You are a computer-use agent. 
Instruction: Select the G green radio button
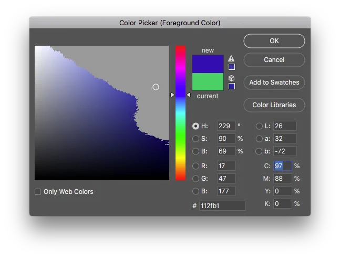point(195,179)
